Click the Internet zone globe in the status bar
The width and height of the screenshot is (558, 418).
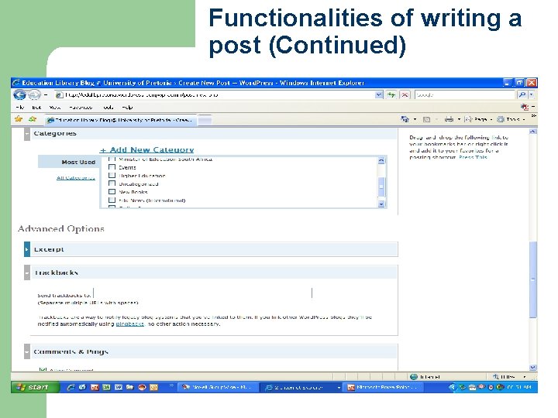click(x=414, y=377)
